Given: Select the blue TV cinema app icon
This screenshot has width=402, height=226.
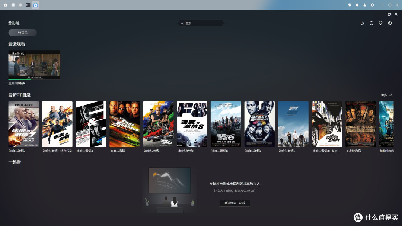Looking at the screenshot, I should pos(36,5).
